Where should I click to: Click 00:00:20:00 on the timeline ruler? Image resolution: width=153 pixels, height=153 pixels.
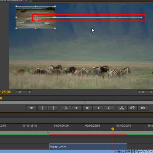(x=61, y=126)
